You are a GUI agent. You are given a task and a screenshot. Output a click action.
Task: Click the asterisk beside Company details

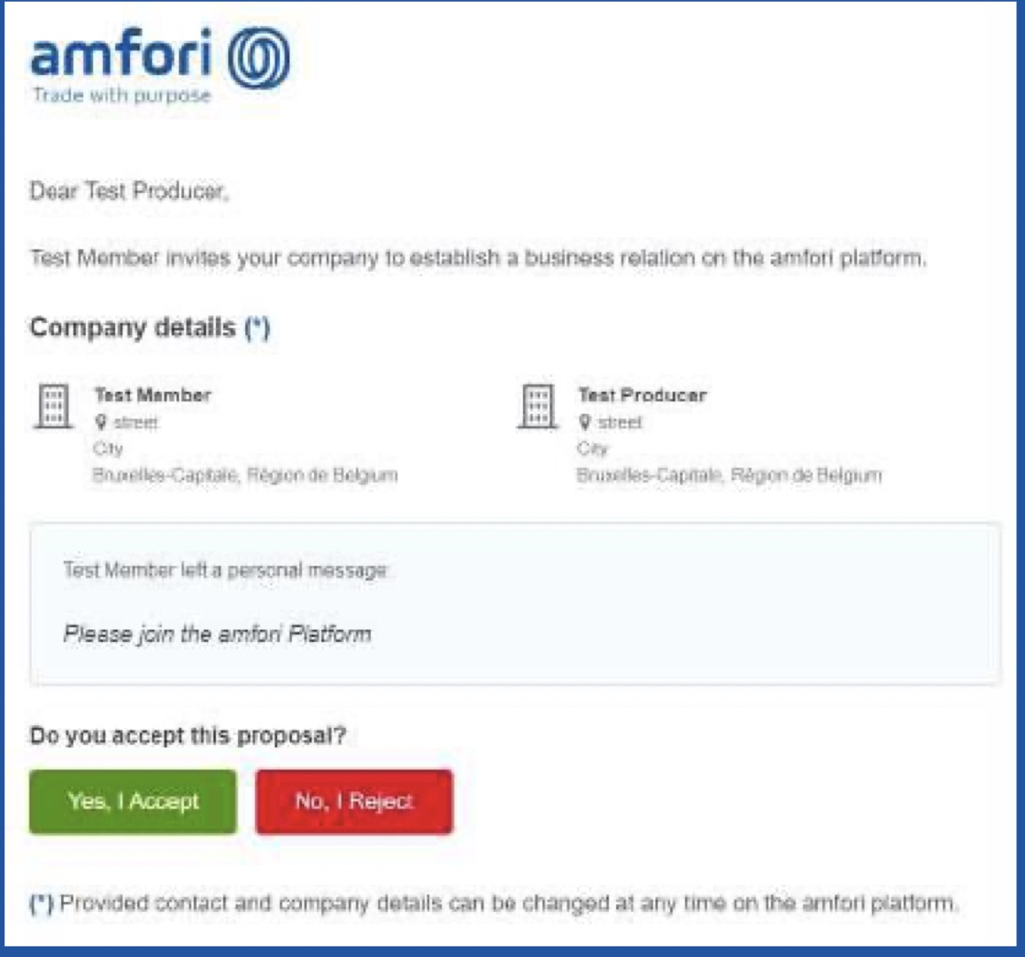tap(258, 327)
